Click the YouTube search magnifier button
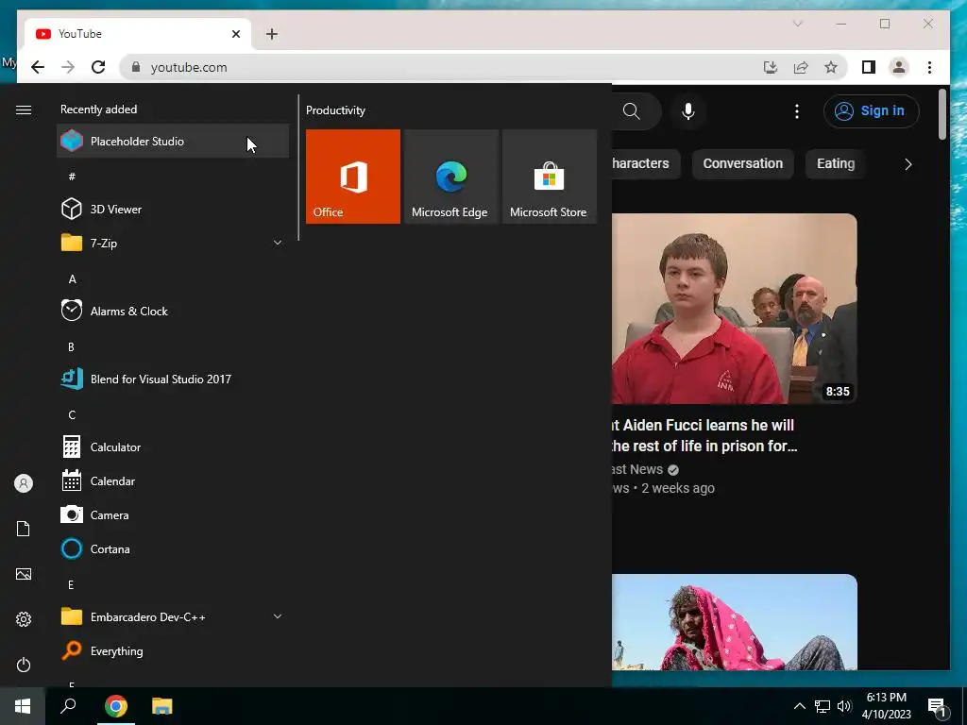967x725 pixels. (634, 111)
